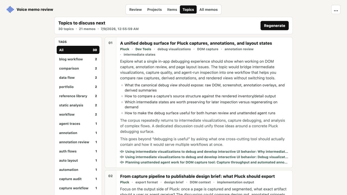
Task: Open topic 02 title about capture pipeline export
Action: [x=197, y=176]
